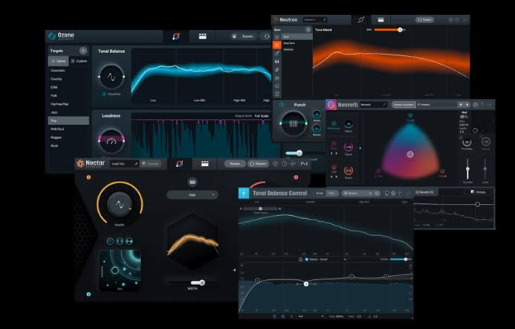The image size is (515, 329).
Task: Click the Loudness dial in Ozone
Action: (111, 141)
